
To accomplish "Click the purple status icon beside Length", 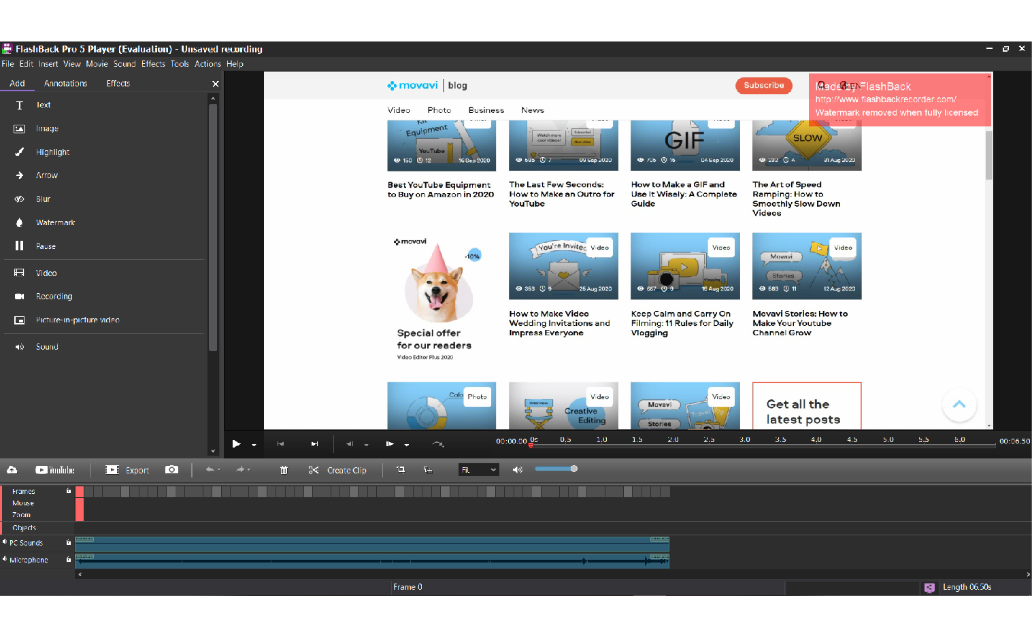I will click(x=929, y=588).
